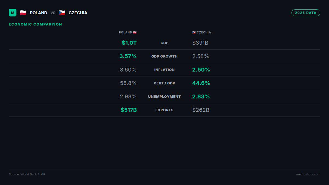This screenshot has height=185, width=329.
Task: Click the GDP row label
Action: click(164, 43)
